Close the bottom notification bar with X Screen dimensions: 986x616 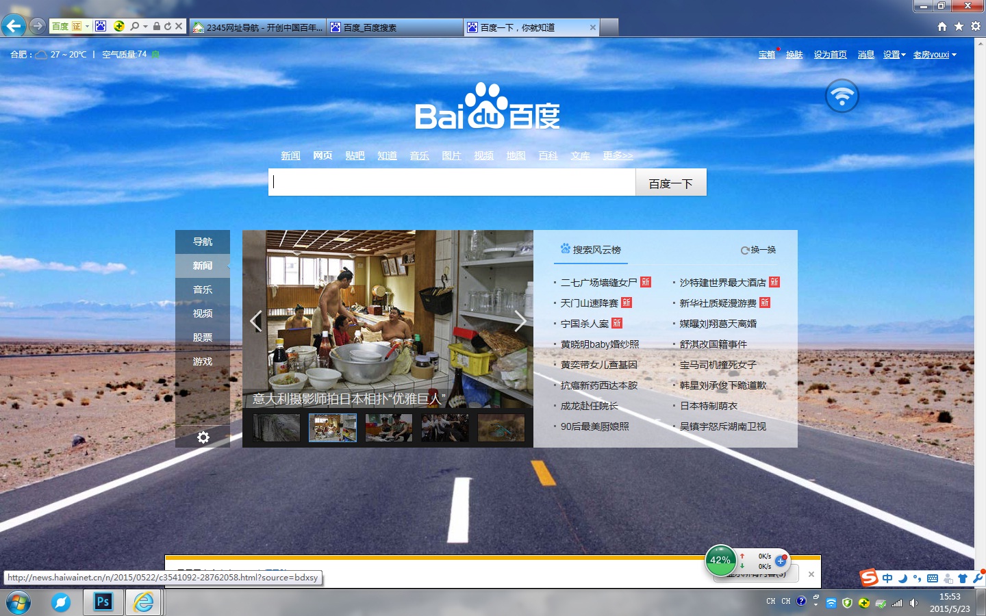point(811,574)
